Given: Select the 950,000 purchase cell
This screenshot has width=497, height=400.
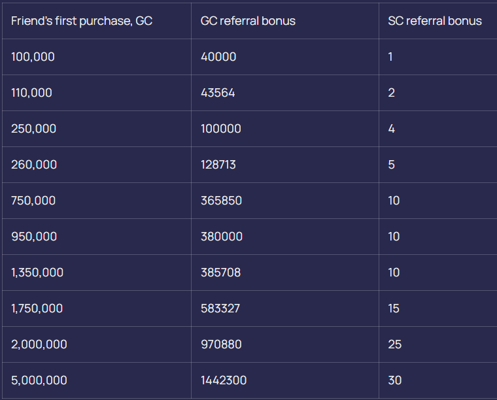Looking at the screenshot, I should (34, 237).
